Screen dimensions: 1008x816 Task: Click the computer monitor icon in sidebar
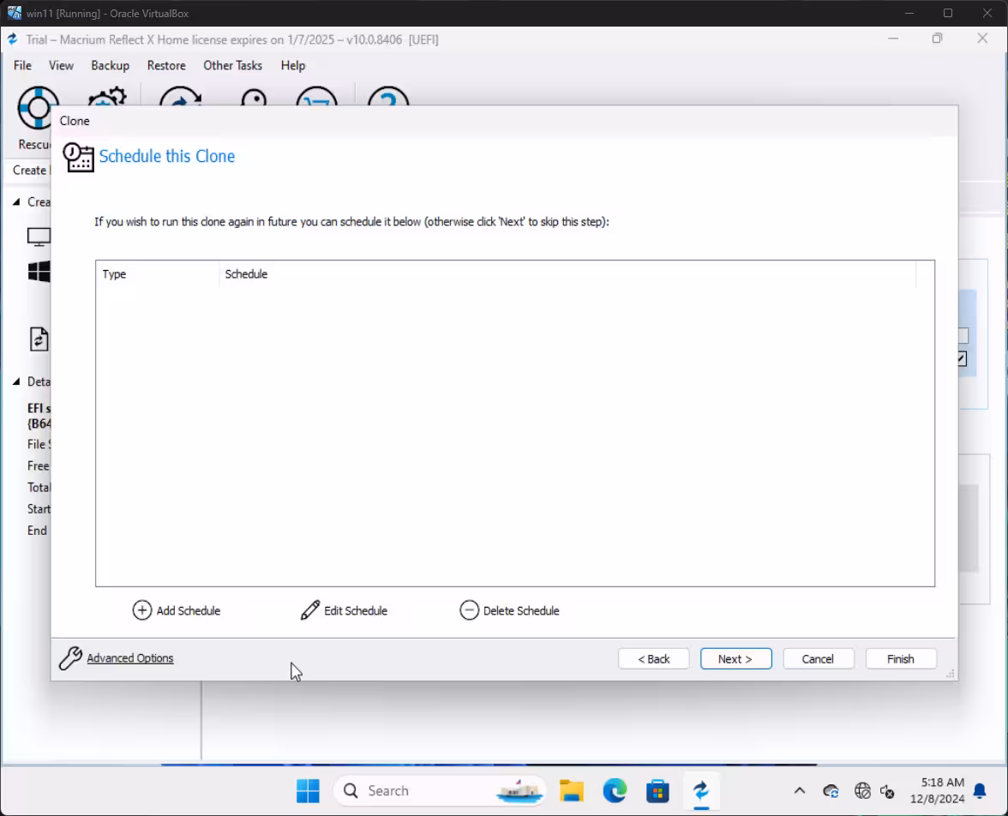(39, 237)
